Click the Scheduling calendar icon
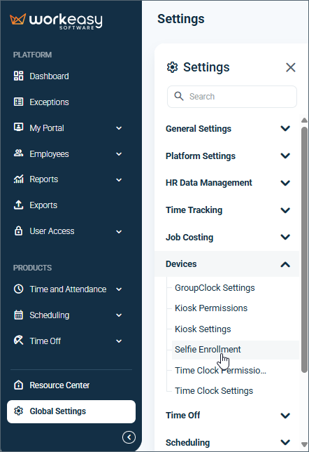 coord(19,315)
